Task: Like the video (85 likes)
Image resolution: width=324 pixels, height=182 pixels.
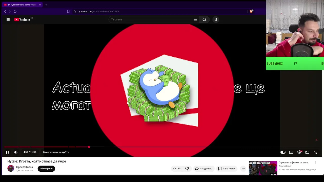Action: (177, 169)
